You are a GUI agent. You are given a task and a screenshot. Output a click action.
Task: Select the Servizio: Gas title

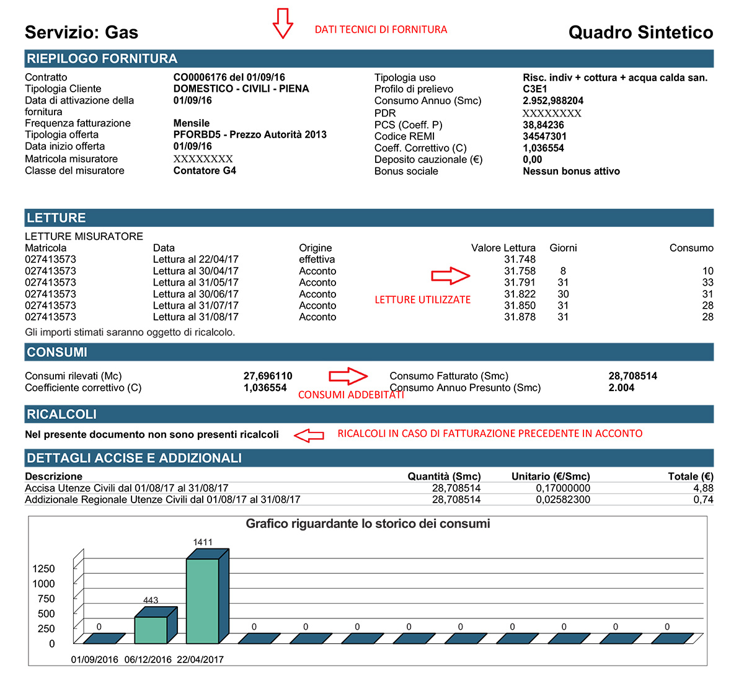(81, 32)
